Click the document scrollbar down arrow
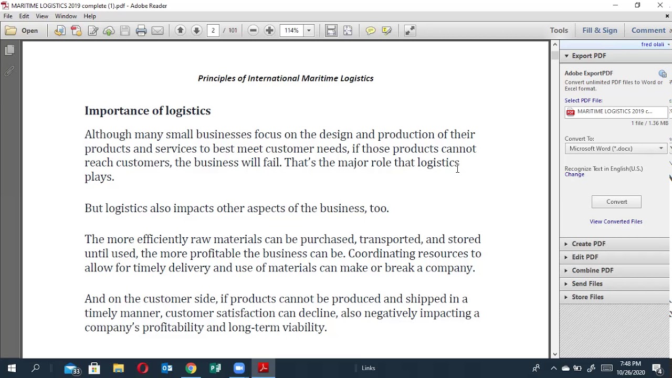This screenshot has width=672, height=378. coord(555,354)
